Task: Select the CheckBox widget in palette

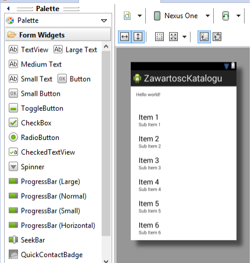Action: tap(30, 123)
